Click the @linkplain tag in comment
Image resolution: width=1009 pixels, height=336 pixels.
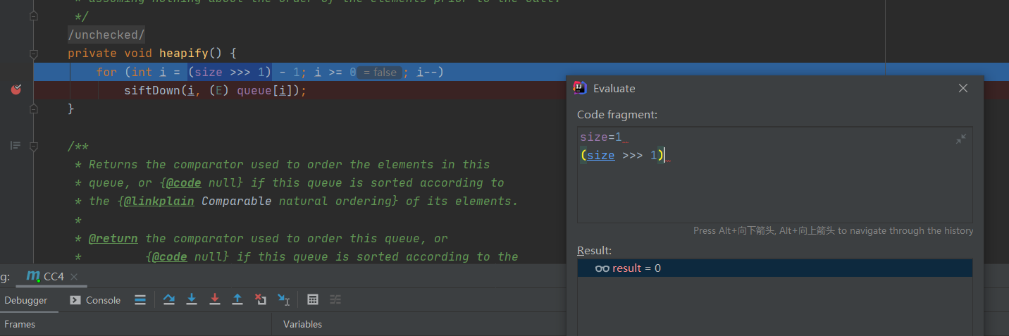159,201
